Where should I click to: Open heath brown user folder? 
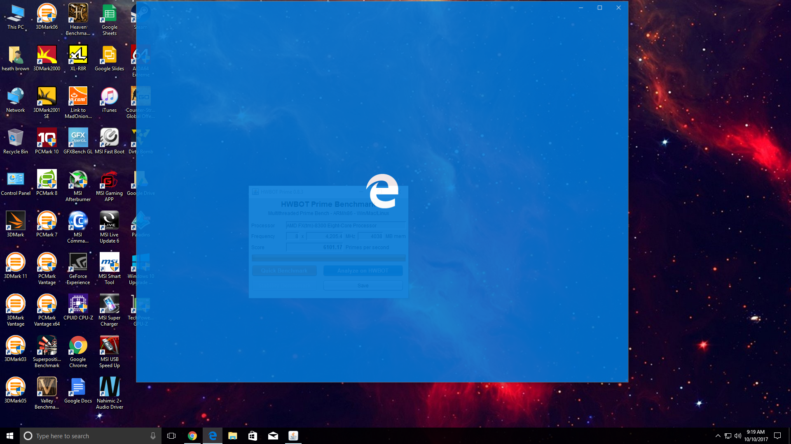(x=16, y=59)
